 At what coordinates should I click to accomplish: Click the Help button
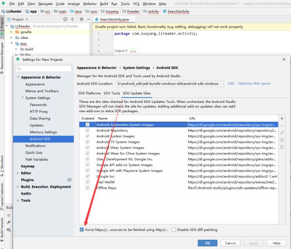[x=276, y=243]
